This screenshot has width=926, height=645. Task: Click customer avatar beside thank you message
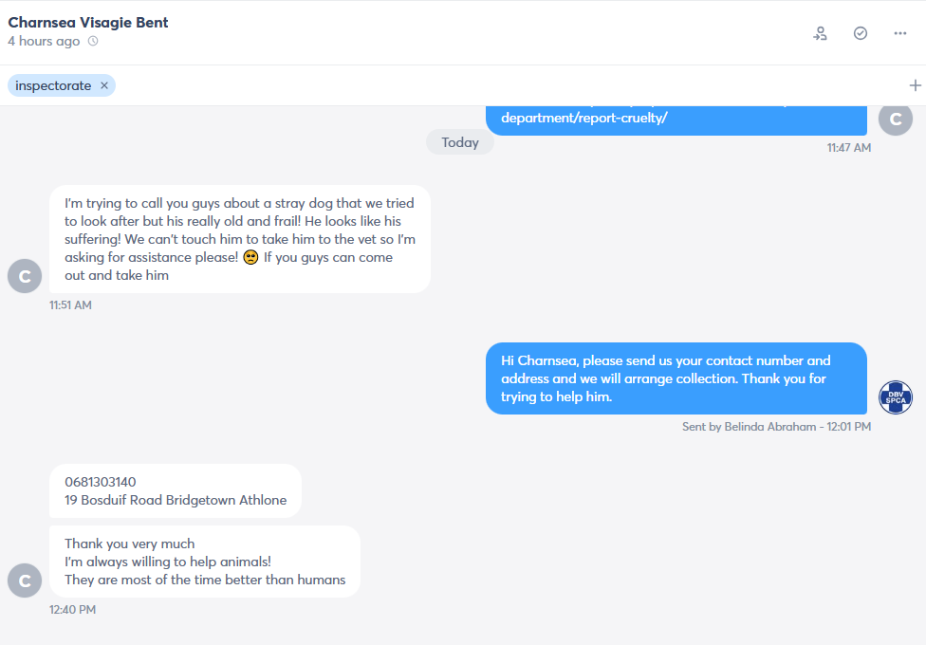click(x=25, y=580)
